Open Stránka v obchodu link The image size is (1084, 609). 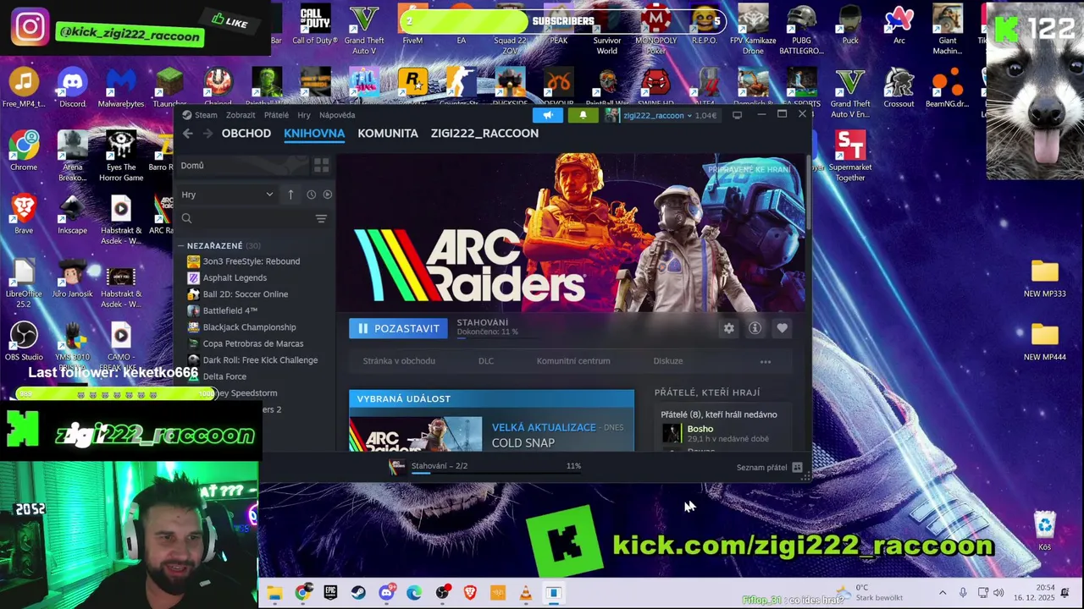coord(399,361)
